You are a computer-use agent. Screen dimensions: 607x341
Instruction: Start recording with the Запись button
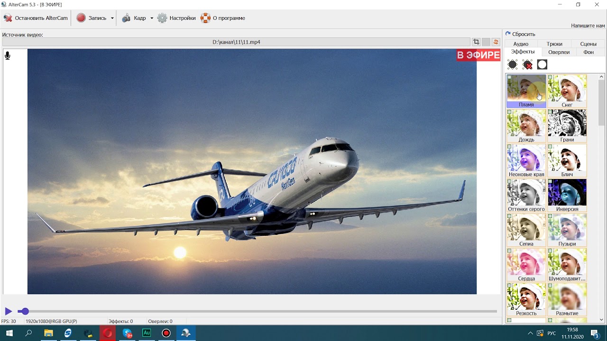pyautogui.click(x=92, y=18)
